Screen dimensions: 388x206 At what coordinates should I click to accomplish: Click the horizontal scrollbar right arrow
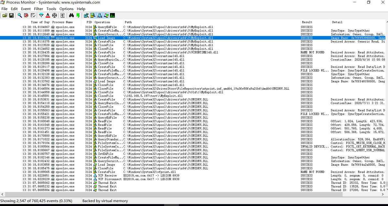(383, 194)
